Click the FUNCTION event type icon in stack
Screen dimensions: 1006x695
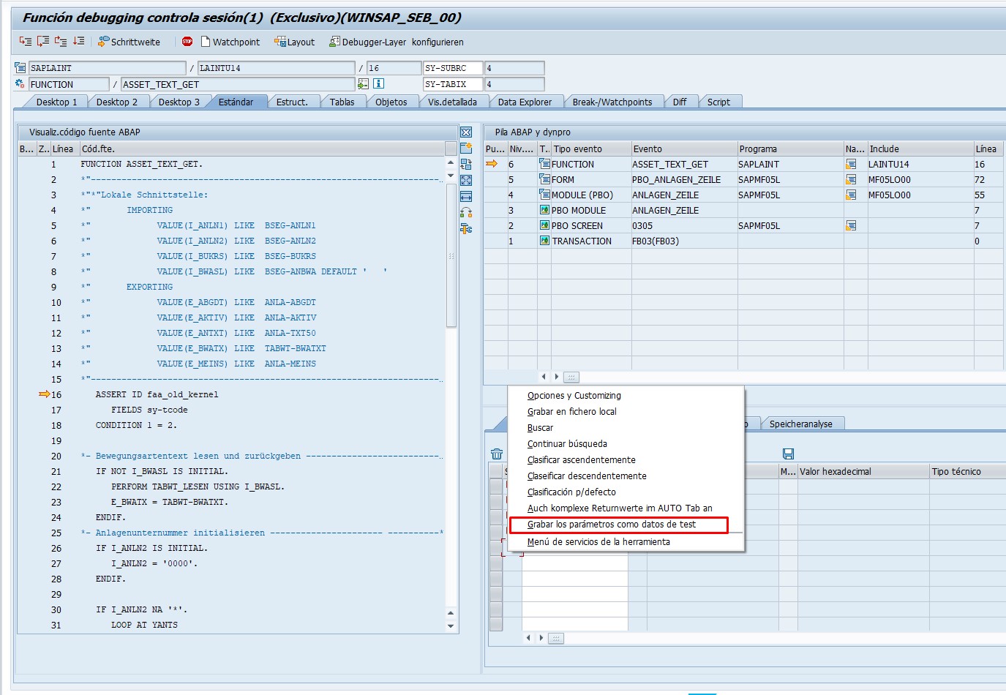[x=544, y=164]
